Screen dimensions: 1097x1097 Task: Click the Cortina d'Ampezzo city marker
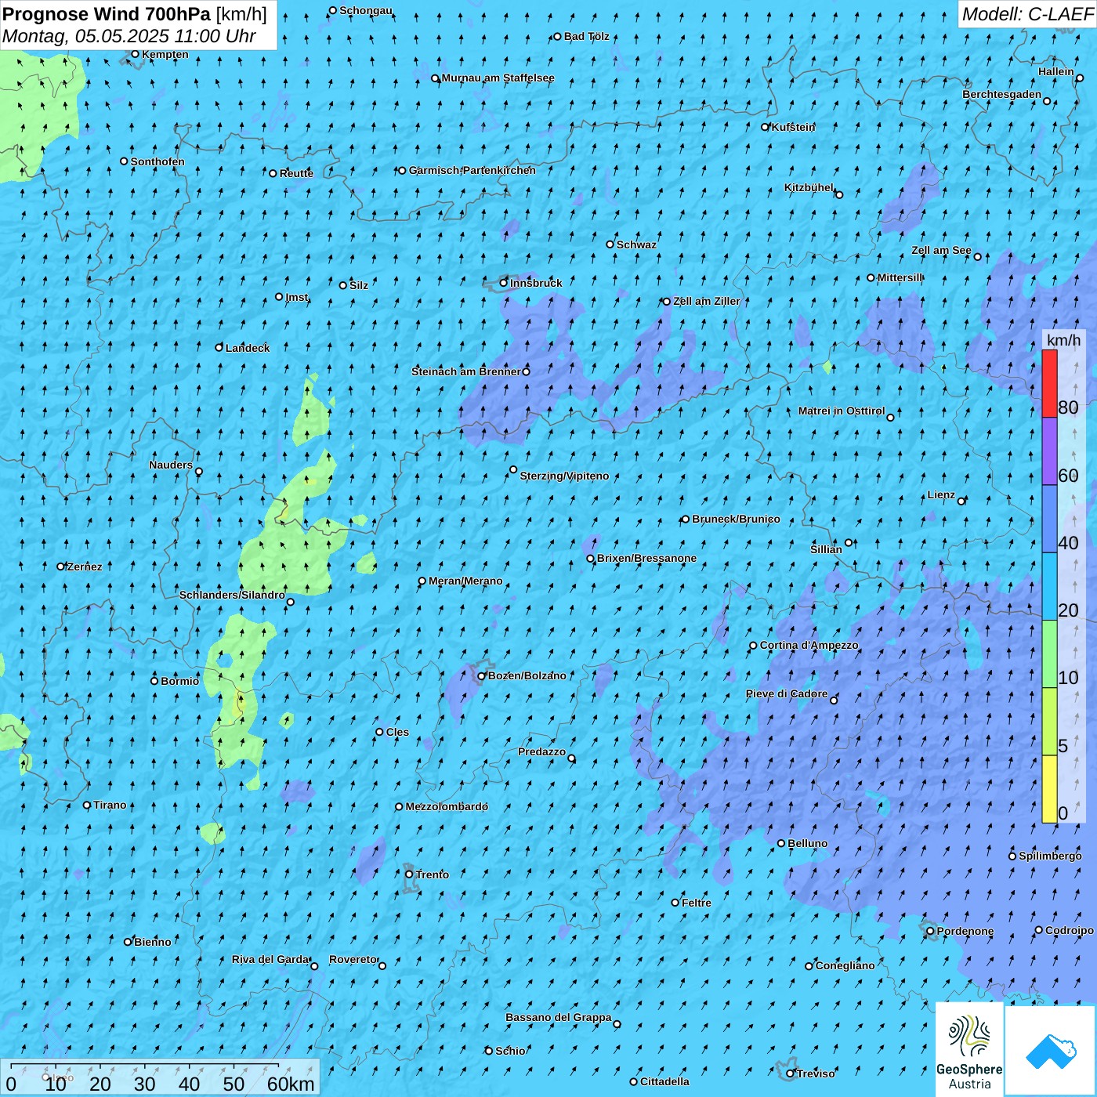754,646
